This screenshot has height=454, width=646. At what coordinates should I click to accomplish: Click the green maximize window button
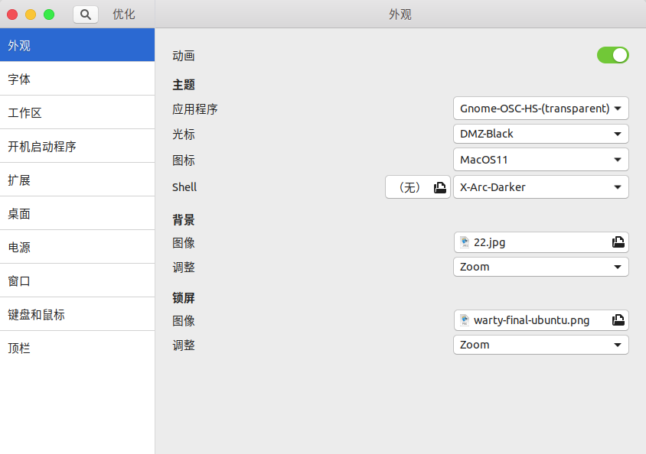pyautogui.click(x=49, y=15)
